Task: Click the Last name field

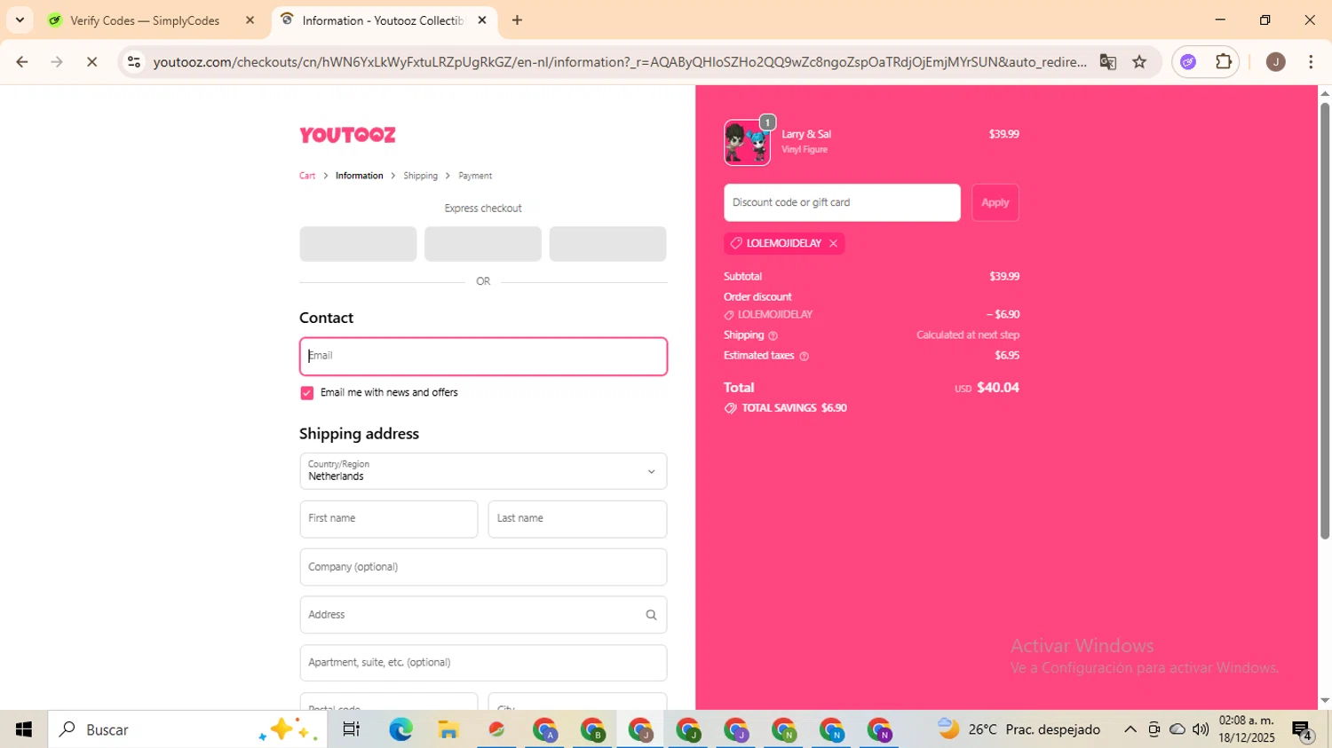Action: pos(577,519)
